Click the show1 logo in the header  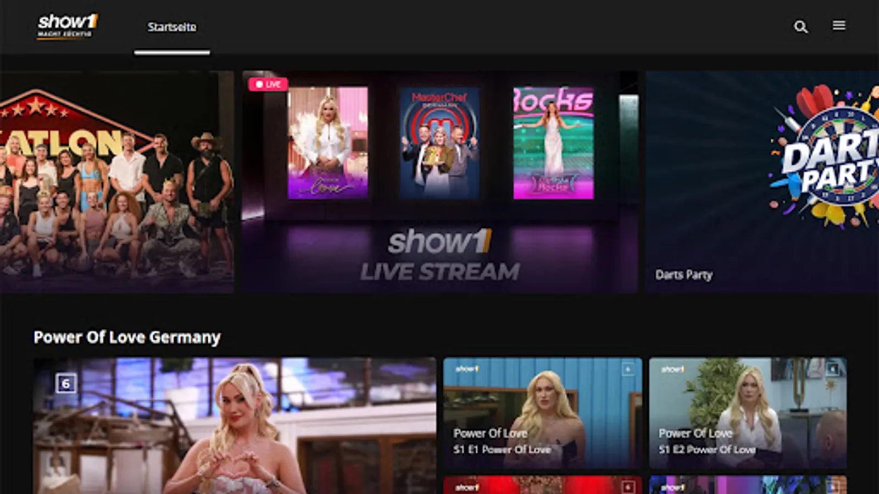click(x=68, y=26)
